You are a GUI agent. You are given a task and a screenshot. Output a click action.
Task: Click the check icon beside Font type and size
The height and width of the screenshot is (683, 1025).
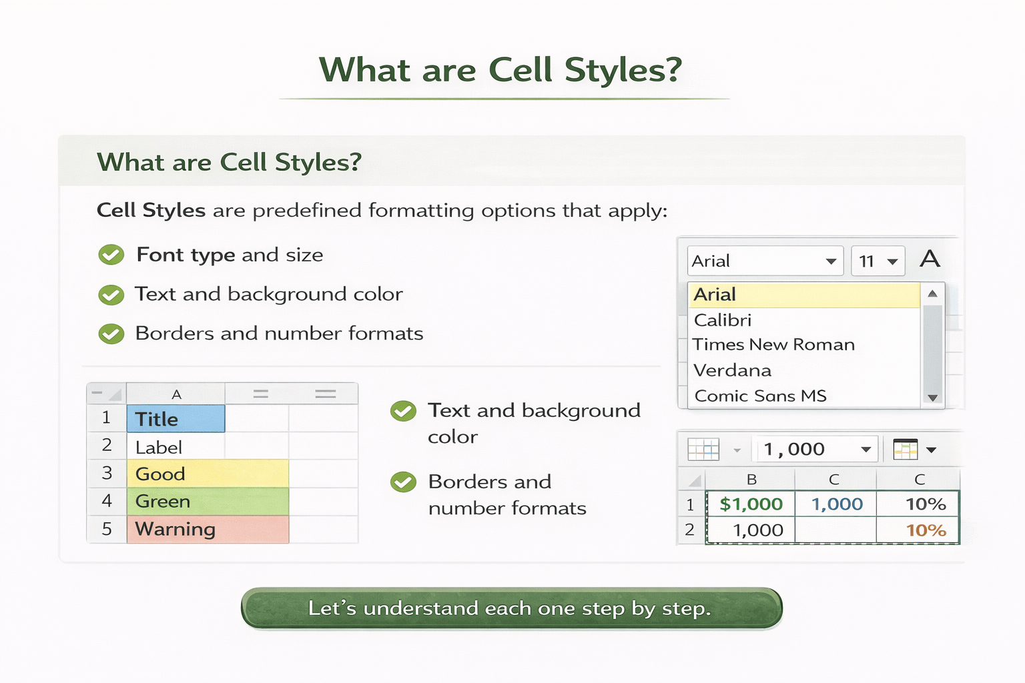point(111,255)
